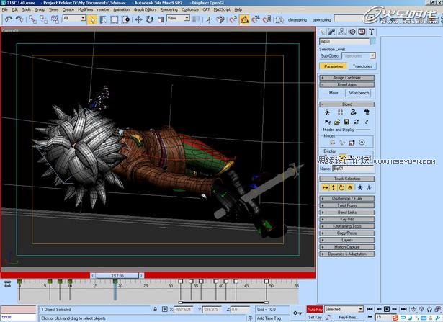Image resolution: width=443 pixels, height=322 pixels.
Task: Toggle the highlighted Angle Snap button
Action: tap(245, 19)
